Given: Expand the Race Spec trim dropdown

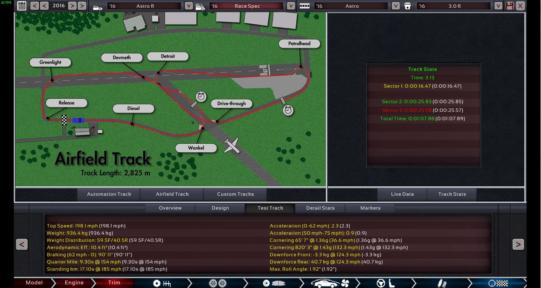Looking at the screenshot, I should (291, 6).
